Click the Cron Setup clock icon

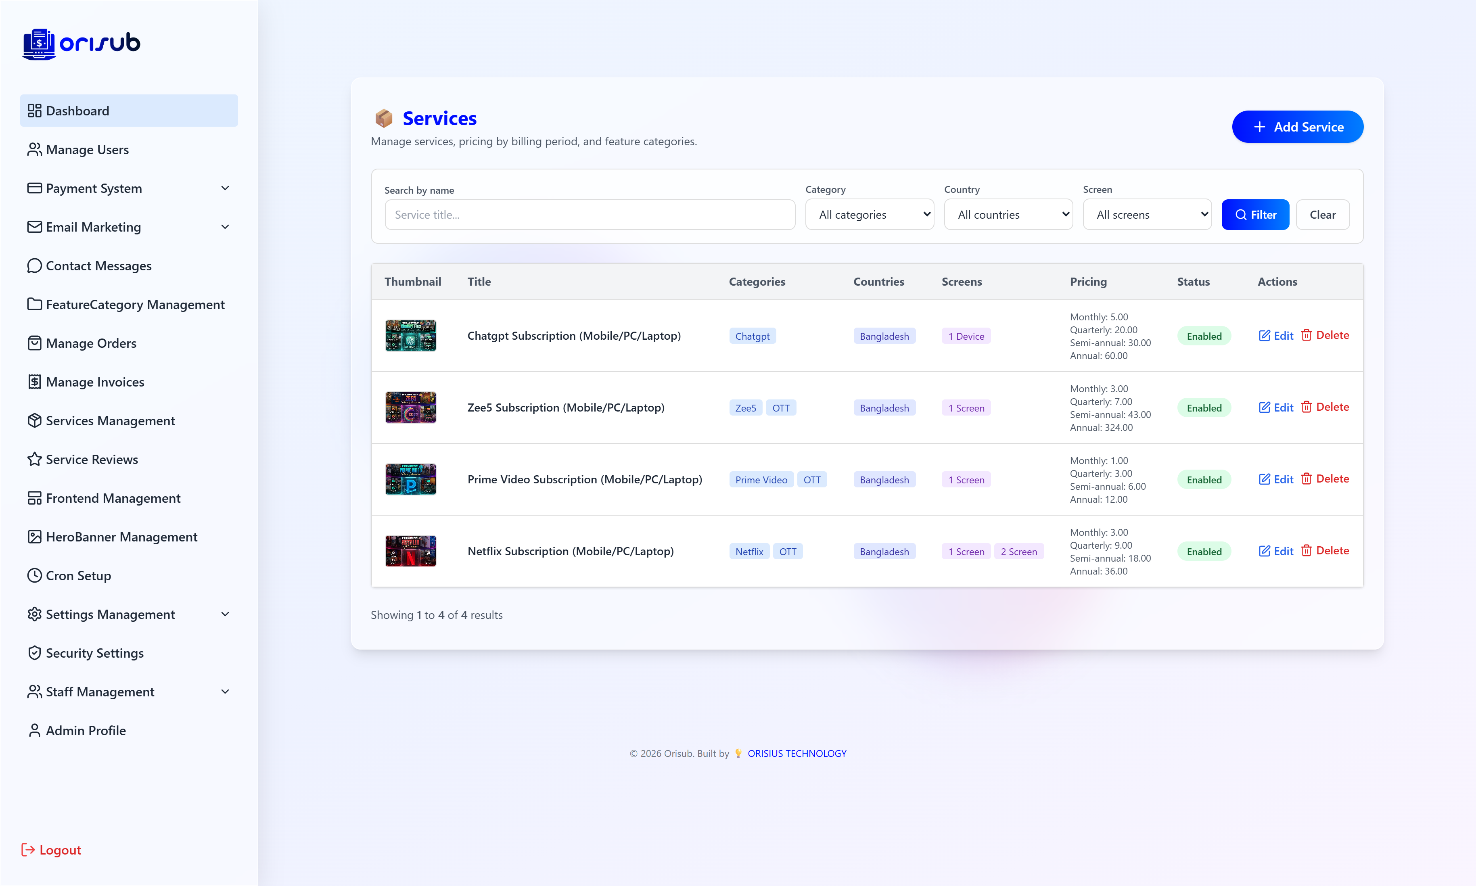point(35,576)
